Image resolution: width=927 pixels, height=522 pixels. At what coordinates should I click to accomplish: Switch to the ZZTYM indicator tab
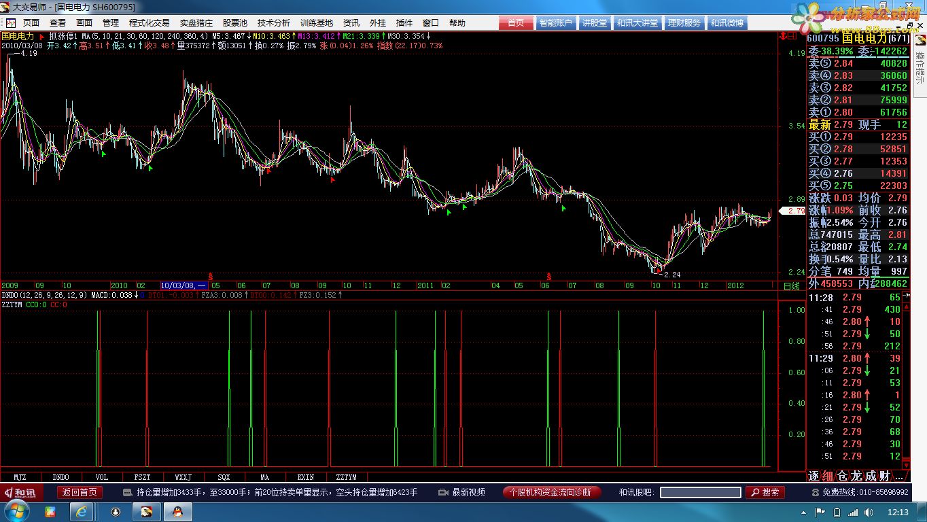[x=347, y=477]
